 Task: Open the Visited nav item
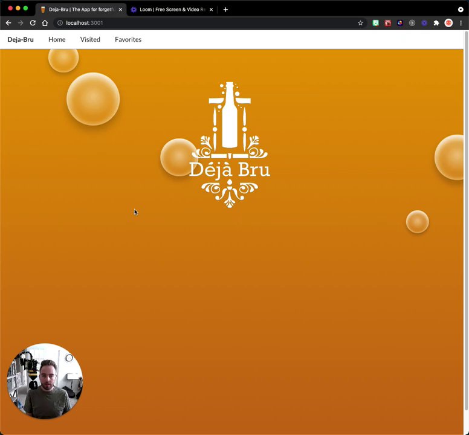click(90, 39)
